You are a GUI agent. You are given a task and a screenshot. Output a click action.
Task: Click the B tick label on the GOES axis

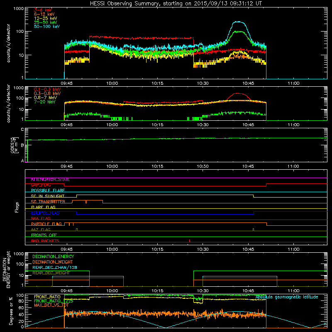coord(22,146)
